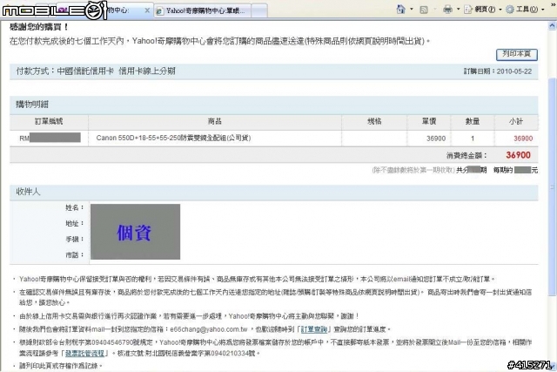557x372 pixels.
Task: Click the email address e66chang@yahoo.com.tw
Action: pos(209,329)
